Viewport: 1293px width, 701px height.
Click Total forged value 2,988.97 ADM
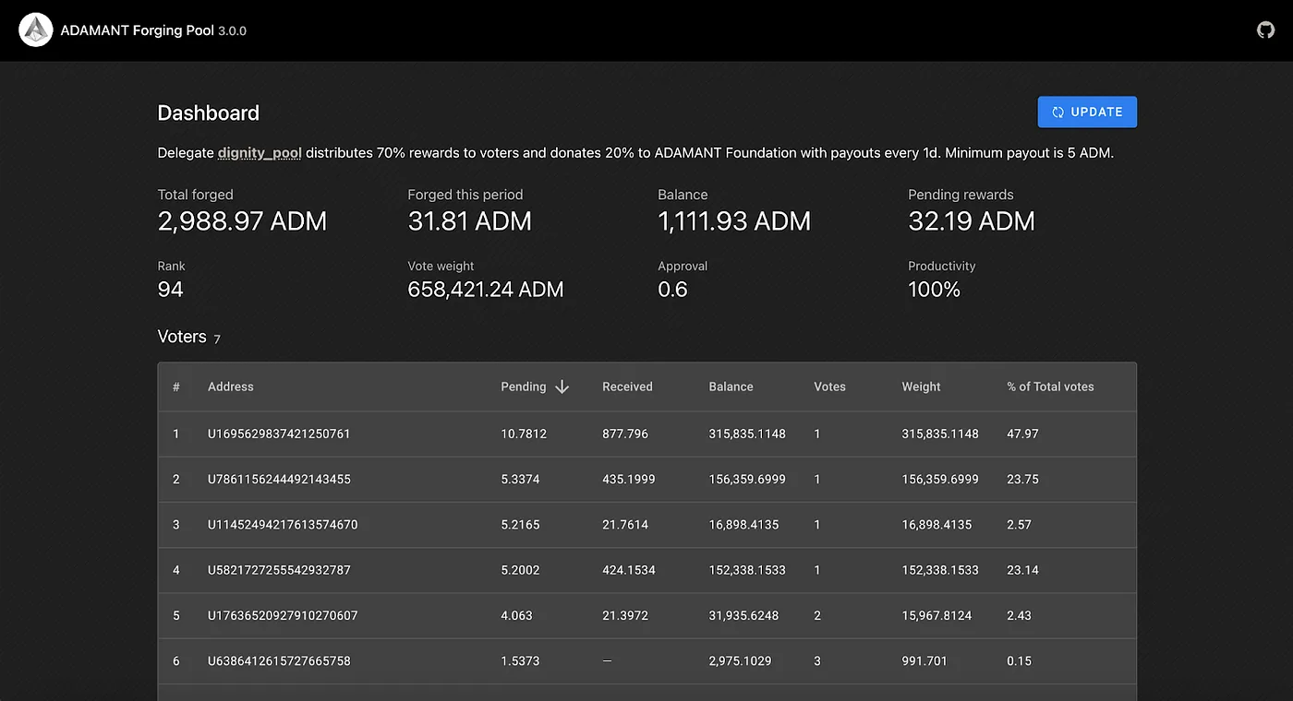(242, 221)
